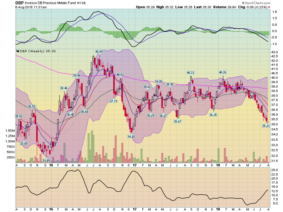Click the 39.20 price label

pyautogui.click(x=158, y=81)
